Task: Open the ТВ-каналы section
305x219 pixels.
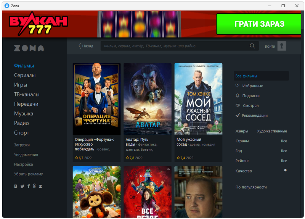Action: (x=27, y=94)
